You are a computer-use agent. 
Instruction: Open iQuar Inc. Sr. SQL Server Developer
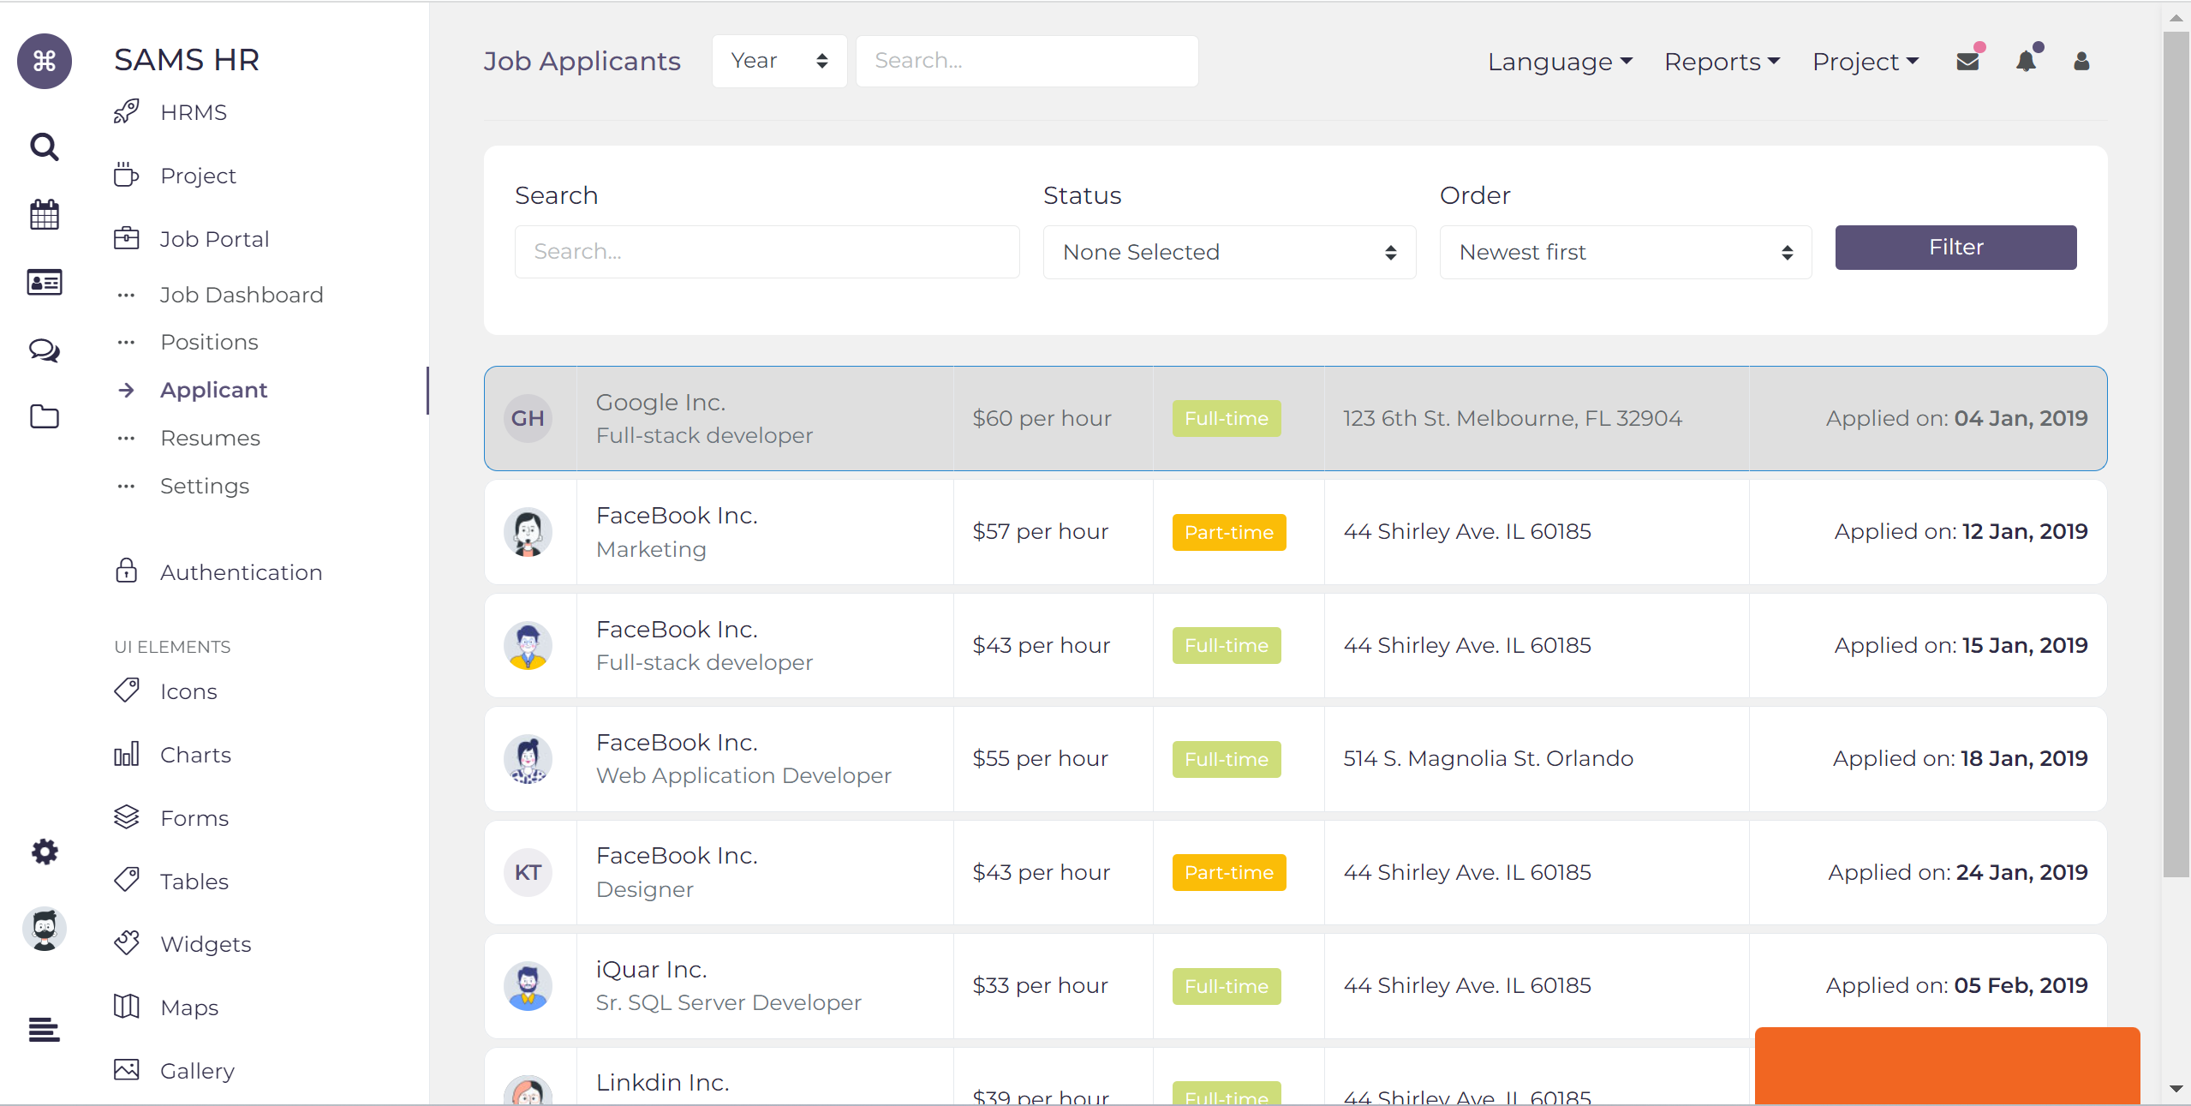1295,986
